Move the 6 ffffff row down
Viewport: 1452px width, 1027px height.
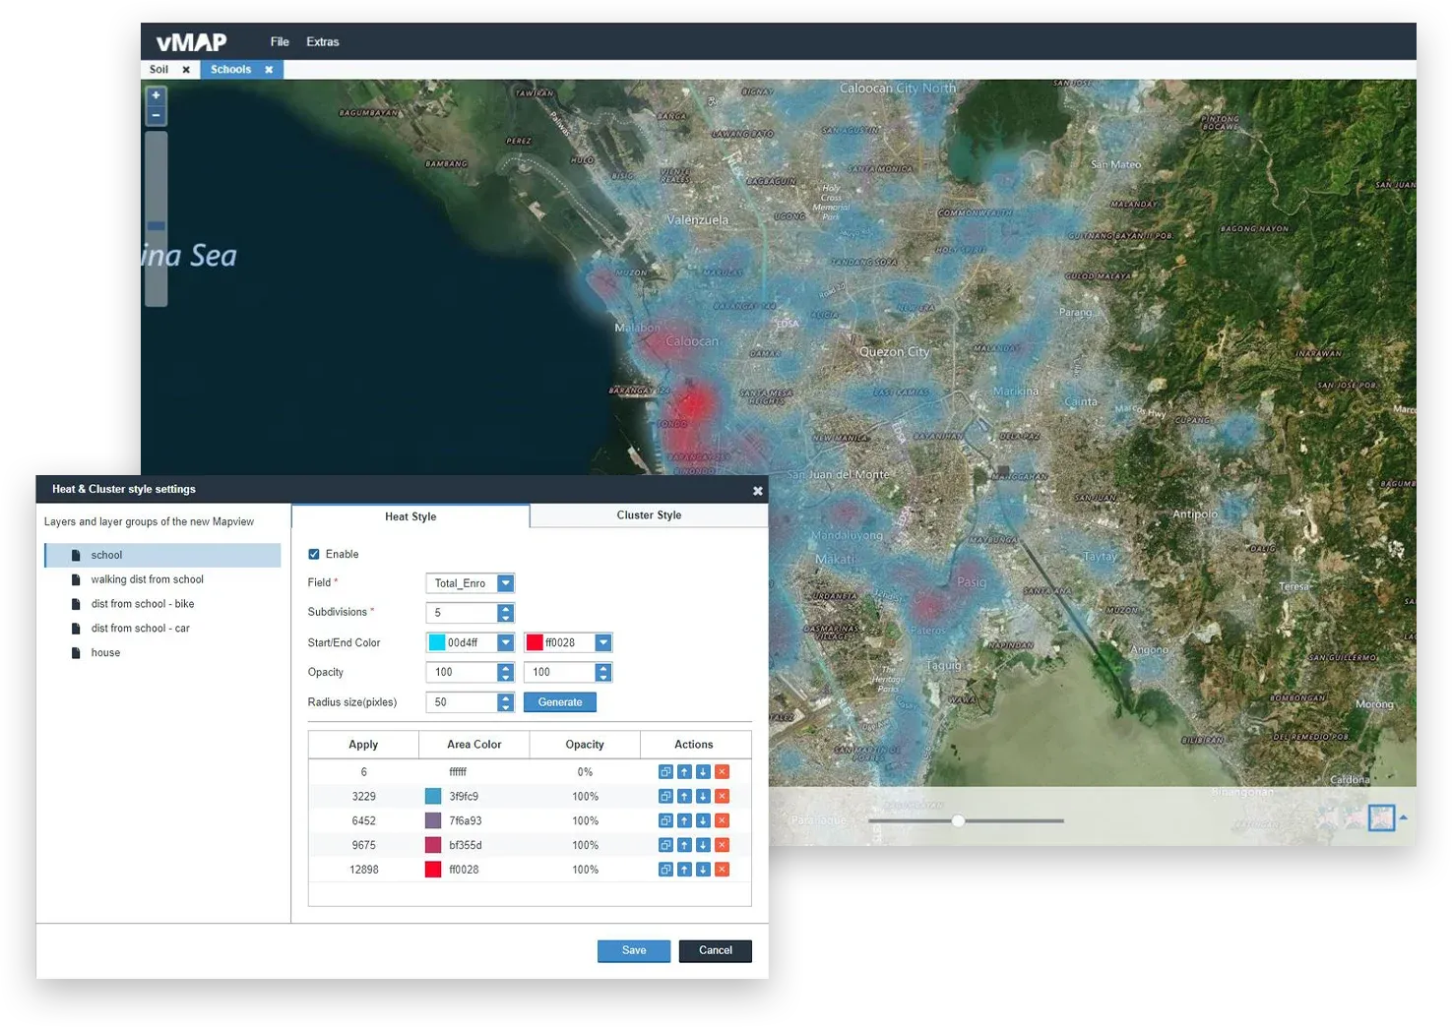pyautogui.click(x=703, y=772)
